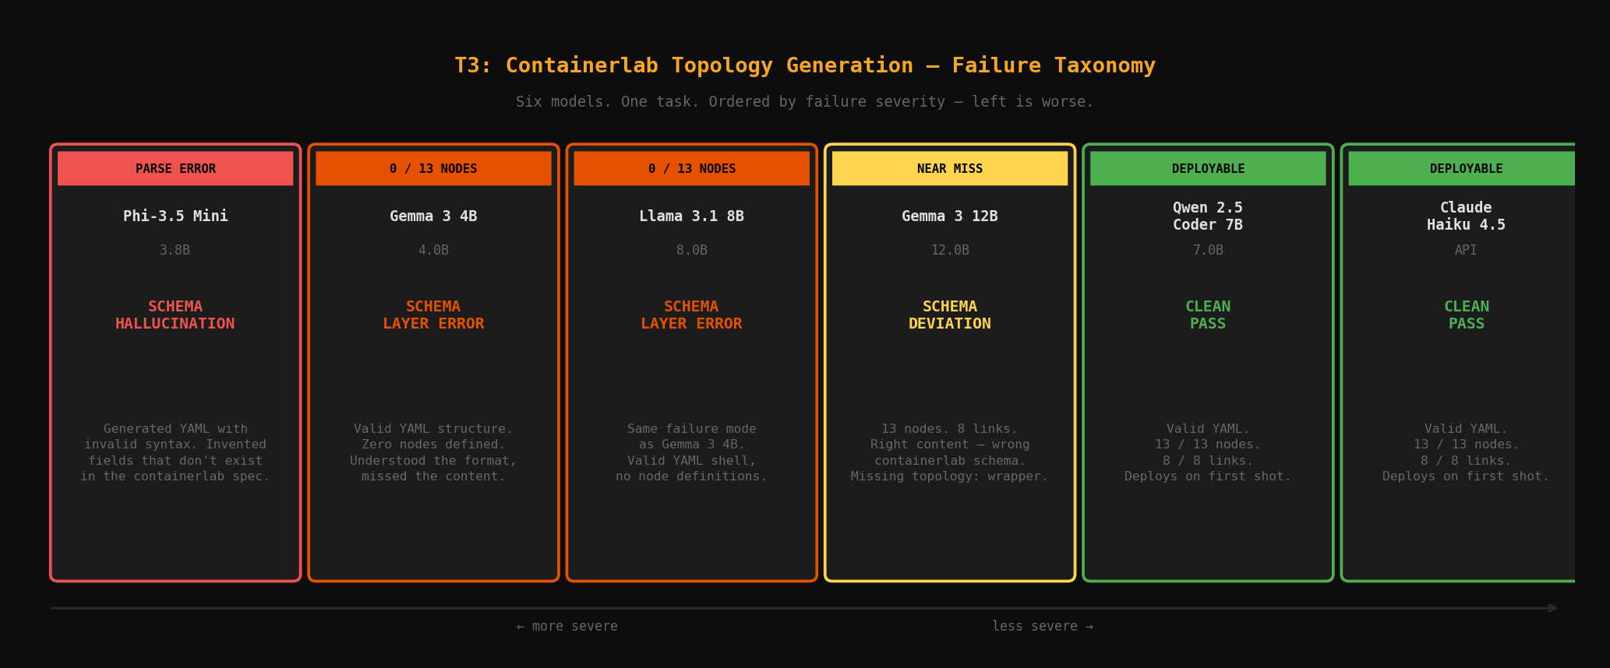Click the "0 / 13 NODES" badge above Llama 3.1 8B
This screenshot has width=1610, height=668.
pyautogui.click(x=692, y=168)
